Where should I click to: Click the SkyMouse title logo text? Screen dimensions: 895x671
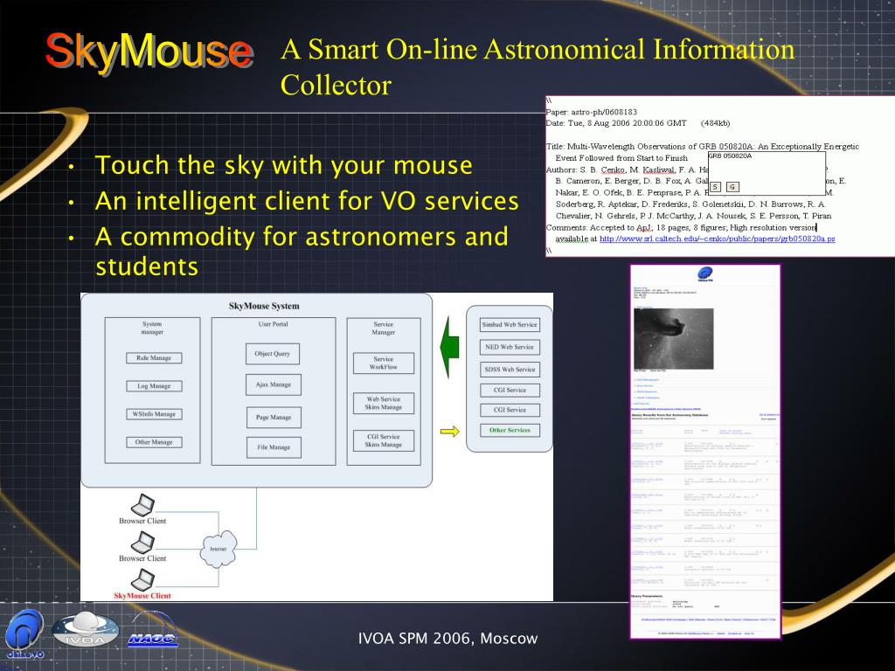149,52
